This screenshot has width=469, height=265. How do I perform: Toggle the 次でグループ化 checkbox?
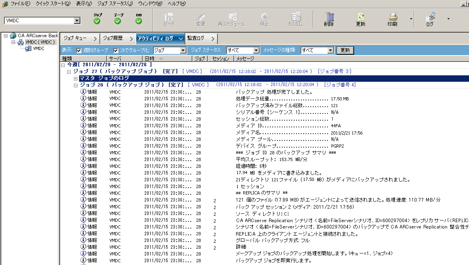pos(116,50)
